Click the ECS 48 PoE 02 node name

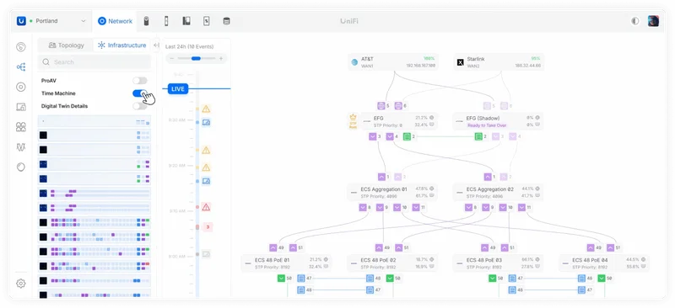[x=378, y=260]
